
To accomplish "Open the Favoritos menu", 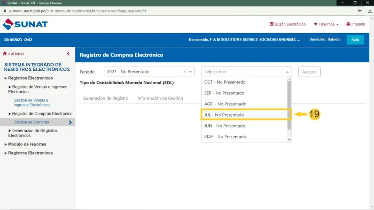I will tap(326, 24).
